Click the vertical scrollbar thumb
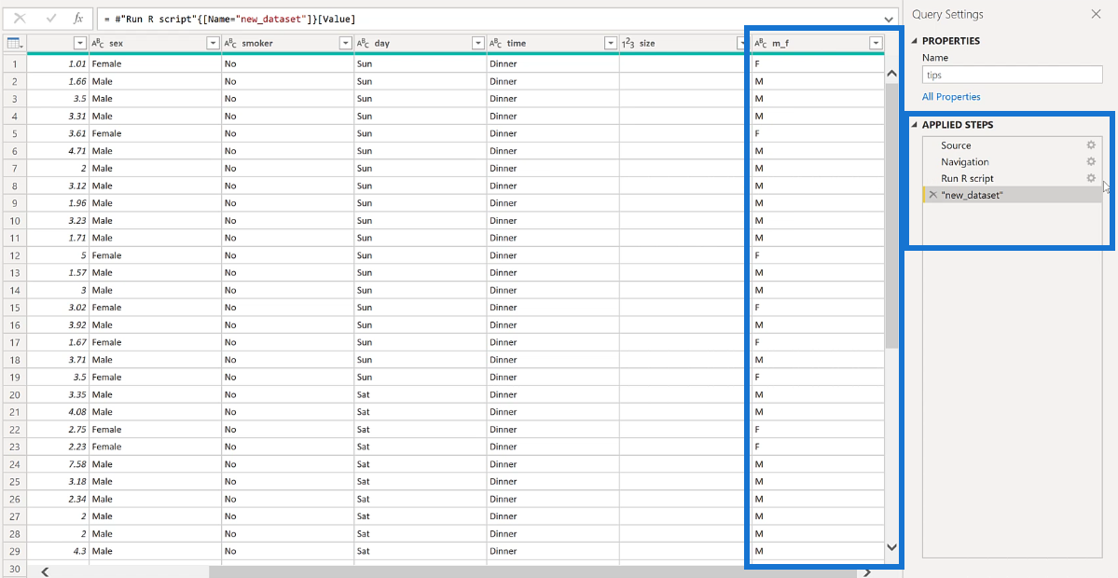This screenshot has width=1118, height=578. pos(891,215)
